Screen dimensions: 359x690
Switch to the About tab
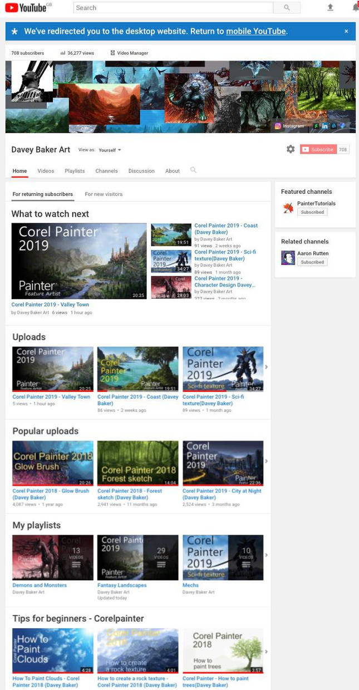click(x=173, y=171)
